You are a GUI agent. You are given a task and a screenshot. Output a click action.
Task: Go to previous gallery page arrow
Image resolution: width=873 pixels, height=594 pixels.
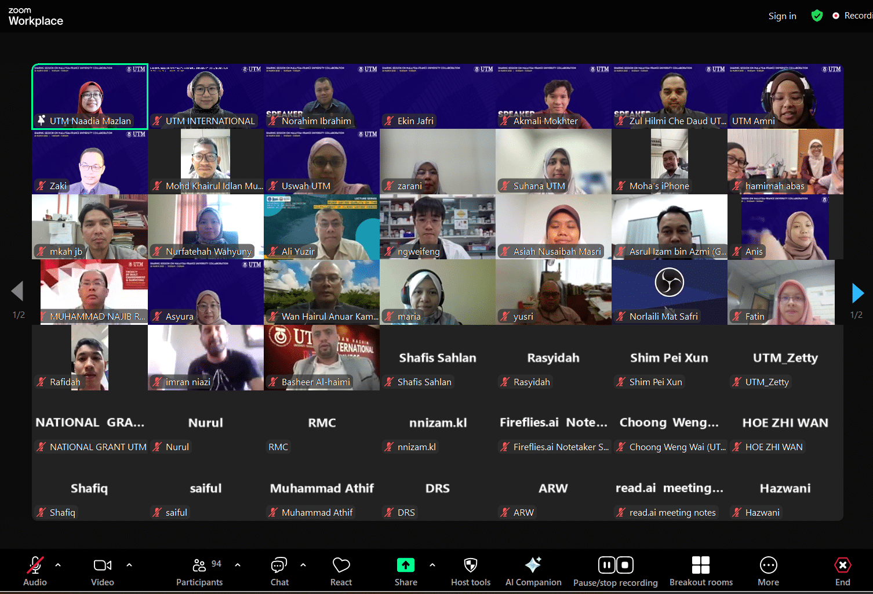click(17, 291)
